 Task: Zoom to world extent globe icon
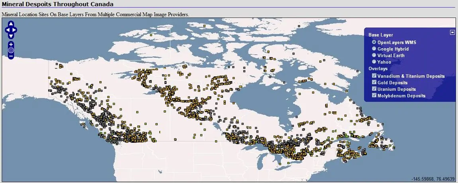[x=11, y=50]
